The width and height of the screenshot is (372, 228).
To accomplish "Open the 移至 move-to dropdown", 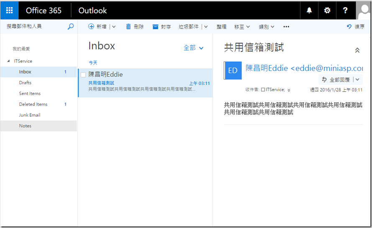I will tap(242, 27).
